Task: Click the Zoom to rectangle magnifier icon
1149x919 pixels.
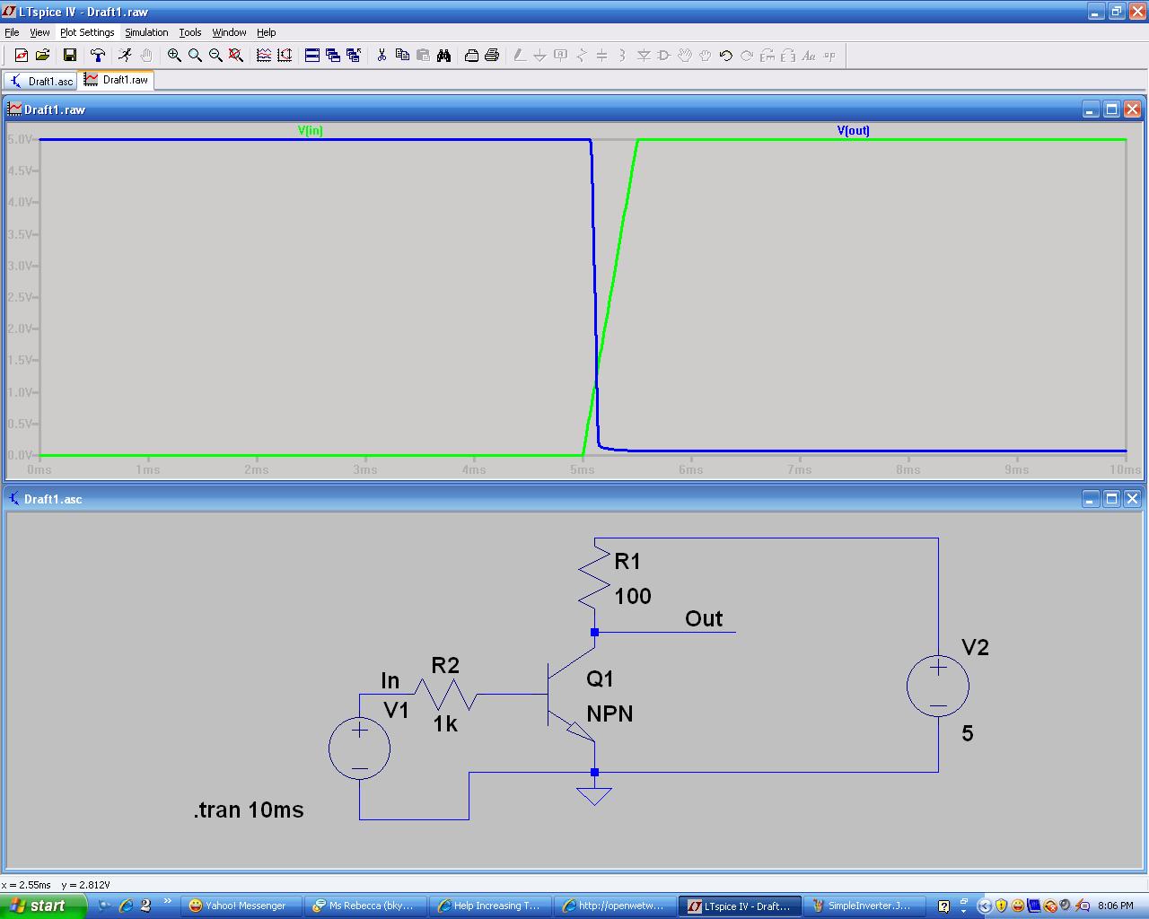Action: pos(195,56)
